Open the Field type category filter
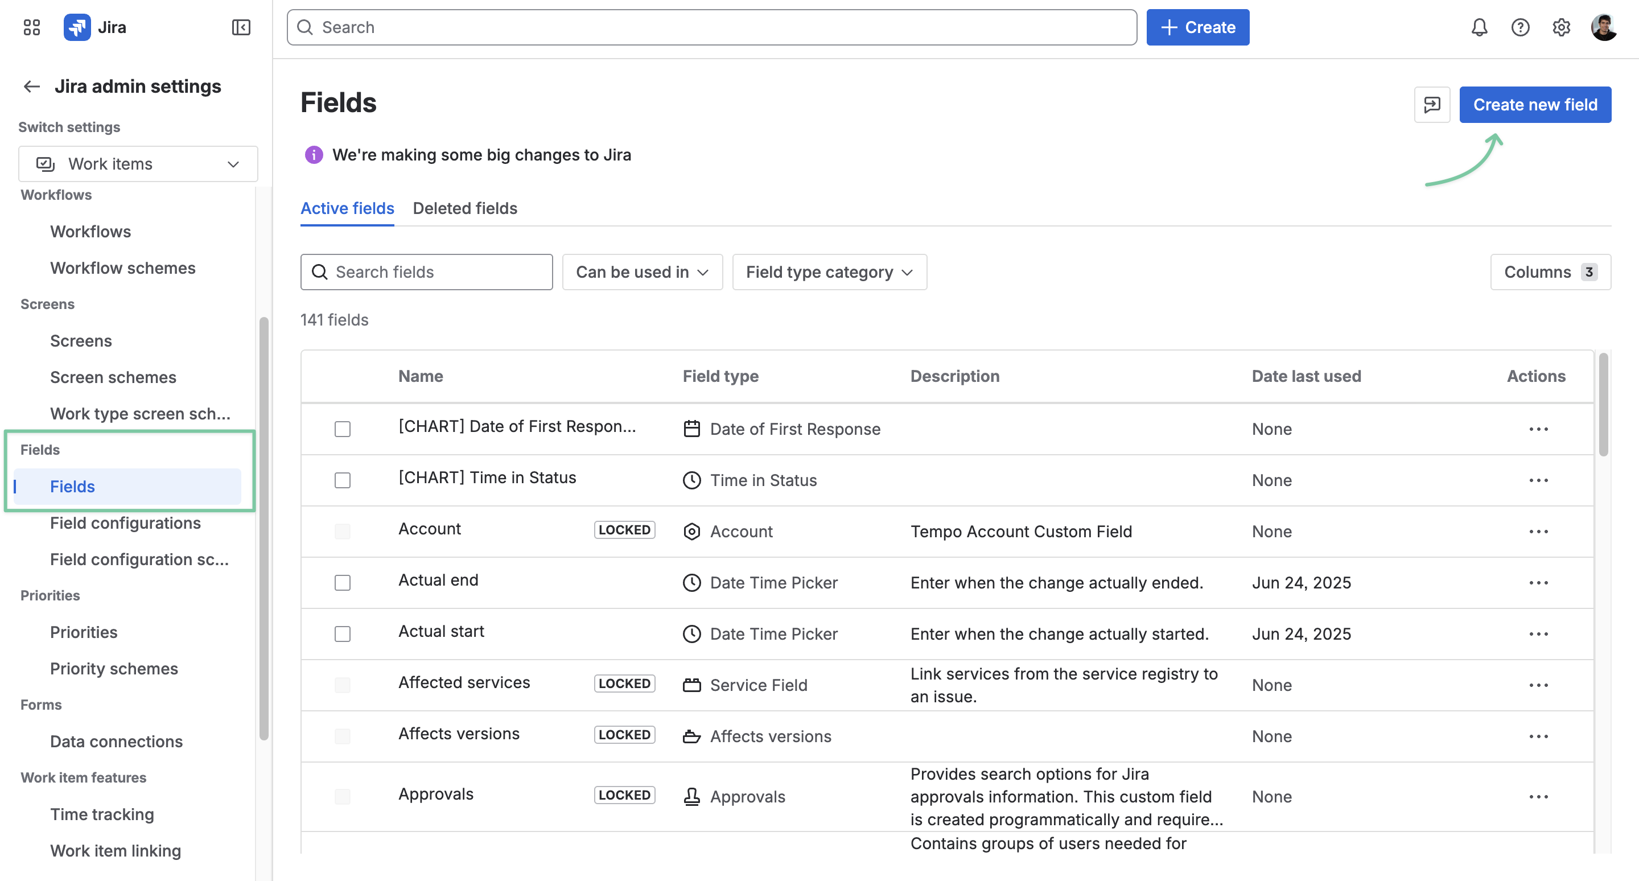Image resolution: width=1639 pixels, height=881 pixels. coord(829,272)
